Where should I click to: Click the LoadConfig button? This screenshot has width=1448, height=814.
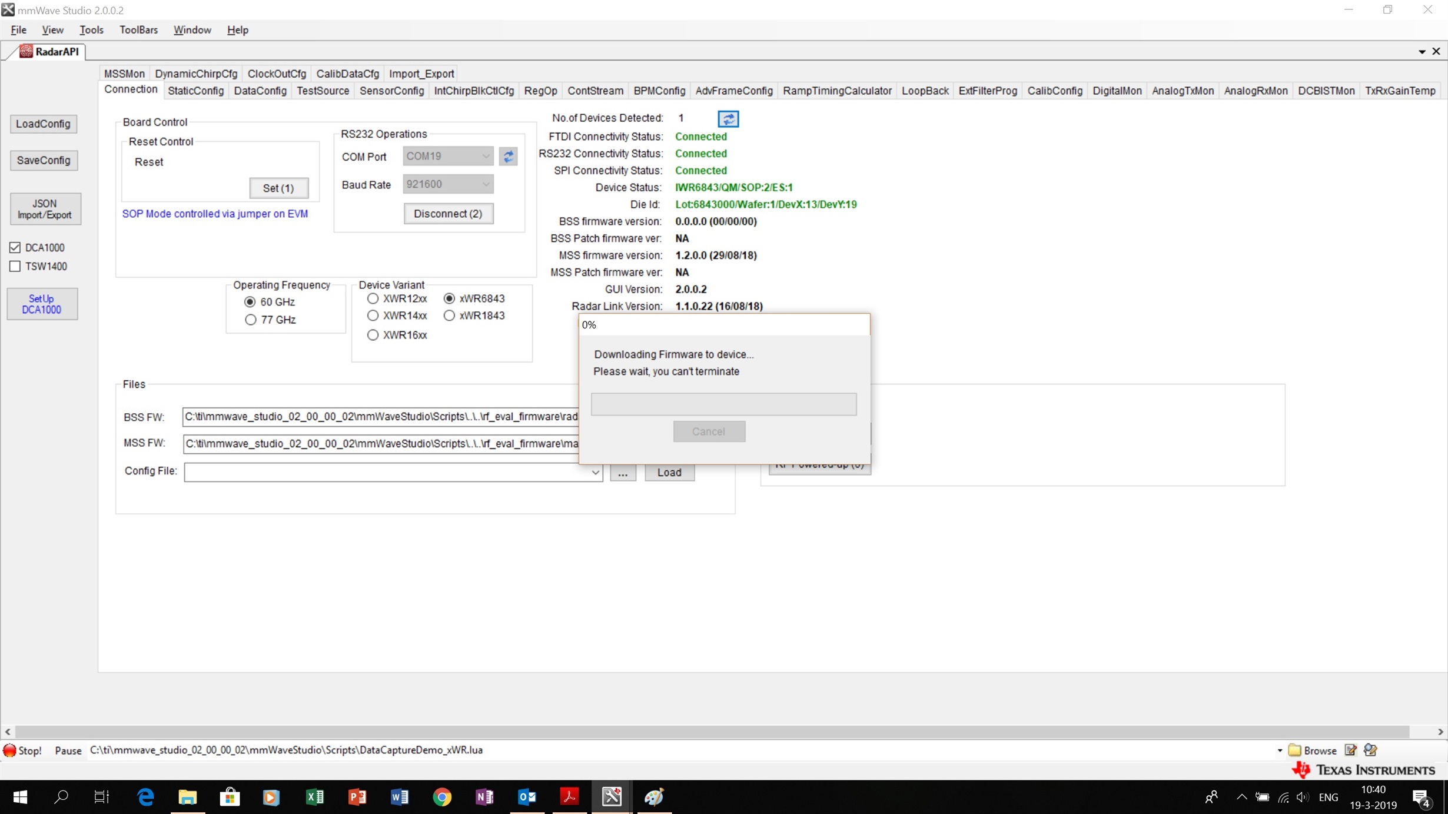point(43,124)
